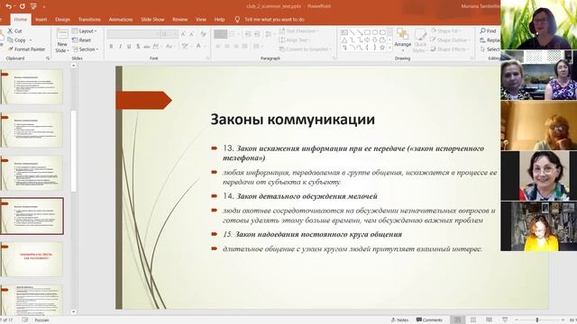
Task: Go to the View tab
Action: 201,20
